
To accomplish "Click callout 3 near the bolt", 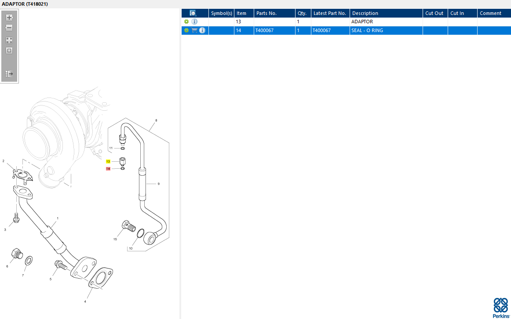I will pos(5,230).
